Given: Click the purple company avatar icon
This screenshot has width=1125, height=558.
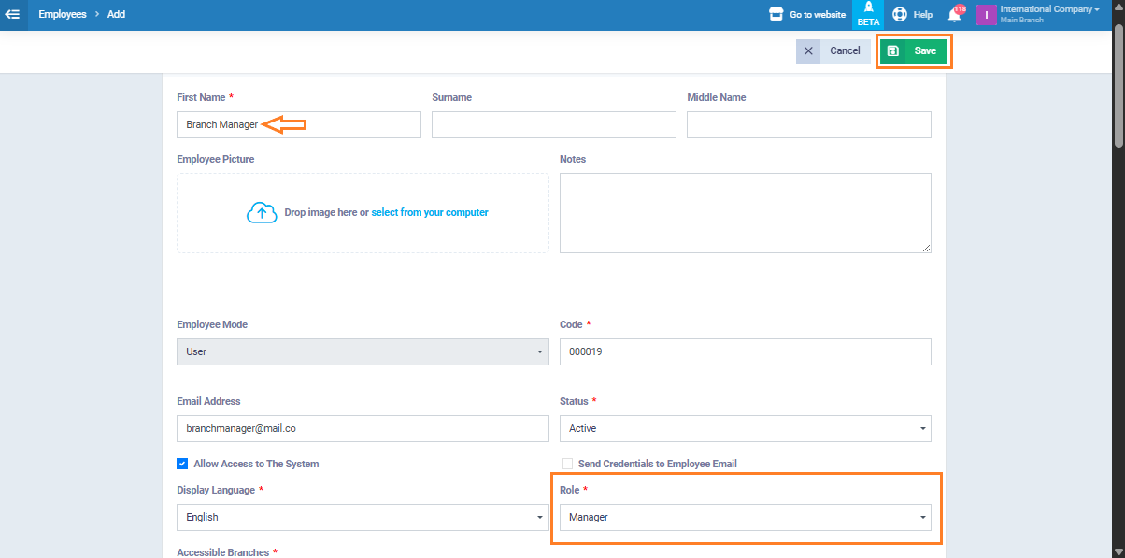Looking at the screenshot, I should tap(987, 15).
